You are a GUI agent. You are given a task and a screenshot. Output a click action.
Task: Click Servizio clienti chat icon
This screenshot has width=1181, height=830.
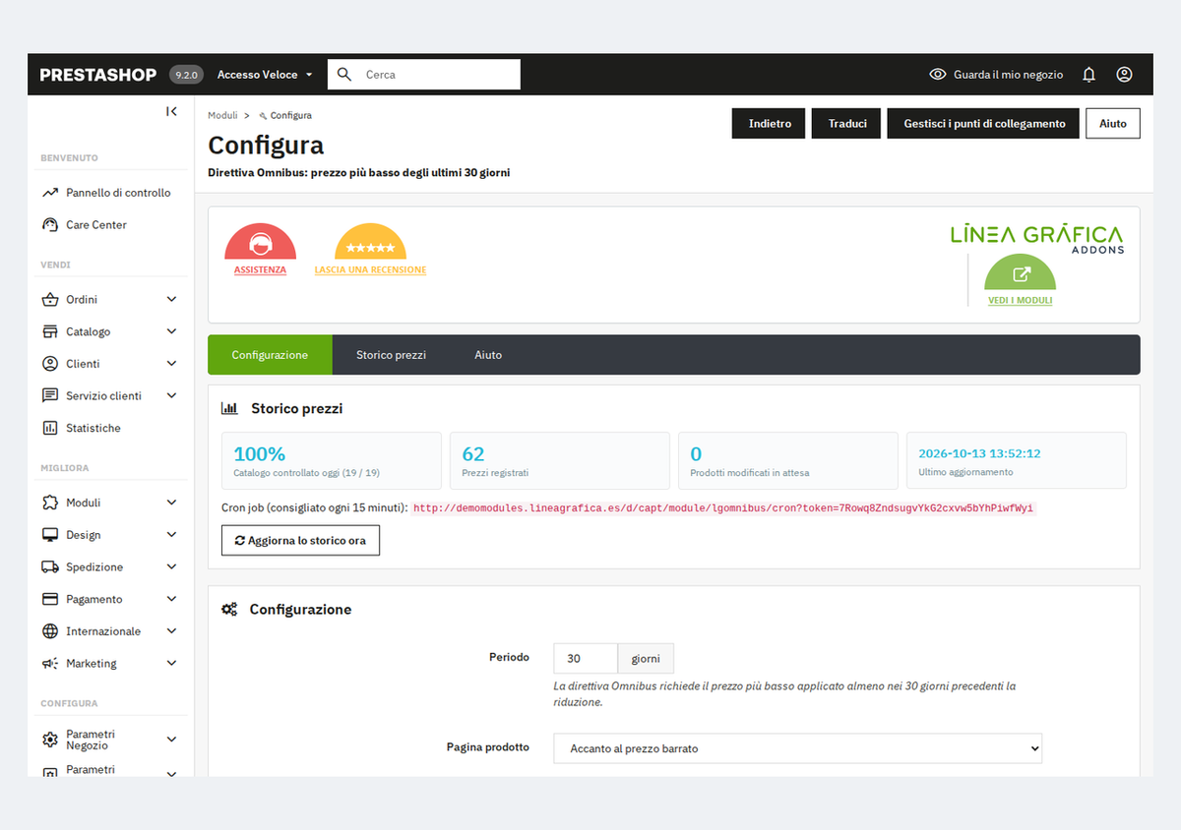click(50, 395)
